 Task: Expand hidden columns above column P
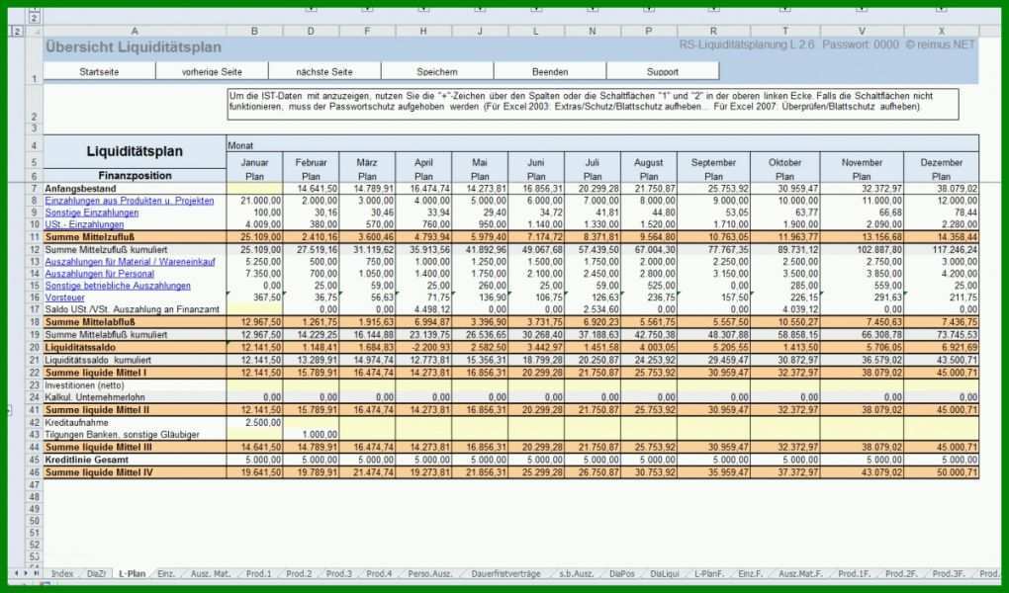pos(649,8)
